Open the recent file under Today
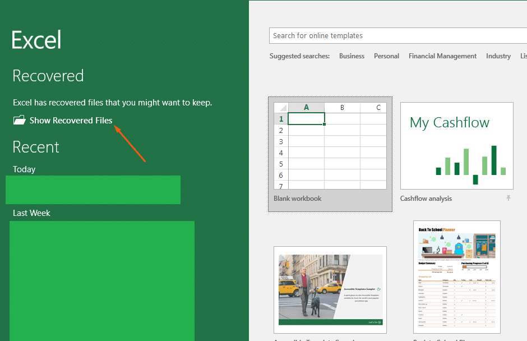527x341 pixels. (x=93, y=190)
